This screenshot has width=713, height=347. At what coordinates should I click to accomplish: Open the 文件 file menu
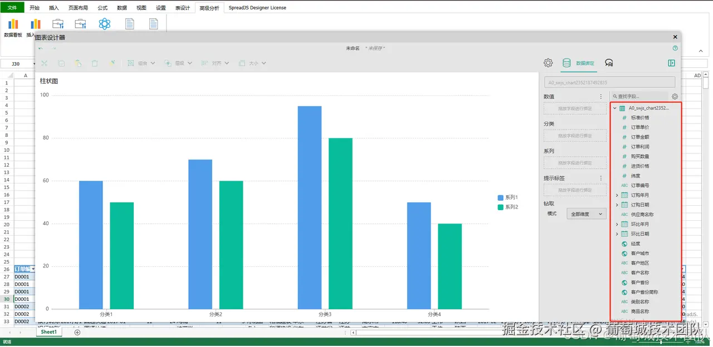click(x=12, y=8)
